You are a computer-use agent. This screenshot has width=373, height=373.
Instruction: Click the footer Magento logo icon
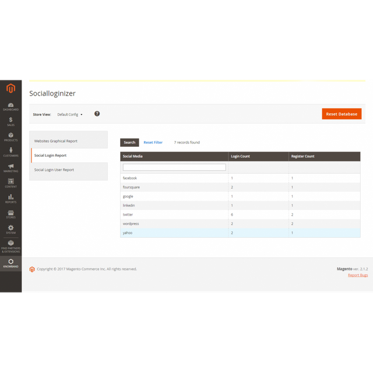click(32, 269)
